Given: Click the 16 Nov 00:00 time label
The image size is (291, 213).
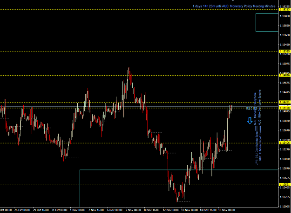Looking at the screenshot, I should 227,210.
